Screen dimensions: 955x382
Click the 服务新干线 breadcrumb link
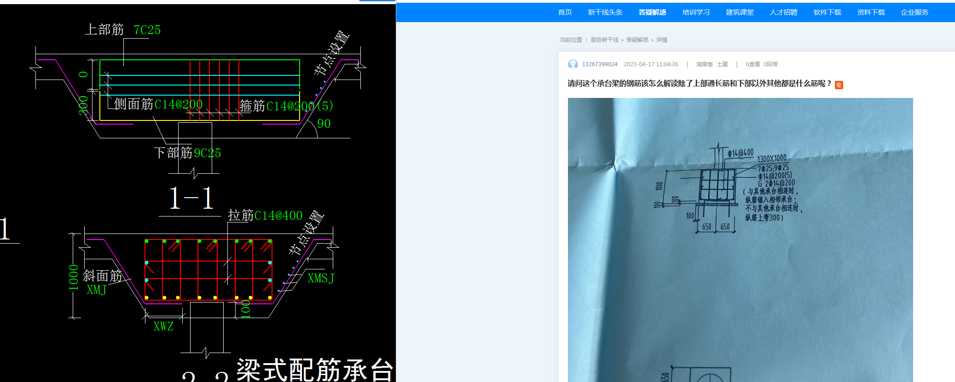(604, 40)
